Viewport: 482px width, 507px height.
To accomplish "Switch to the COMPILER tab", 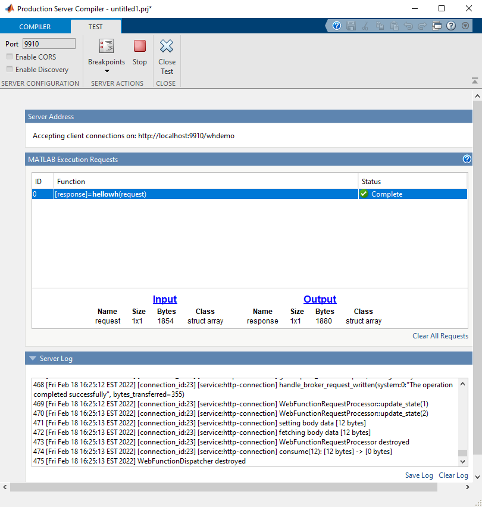I will click(35, 26).
